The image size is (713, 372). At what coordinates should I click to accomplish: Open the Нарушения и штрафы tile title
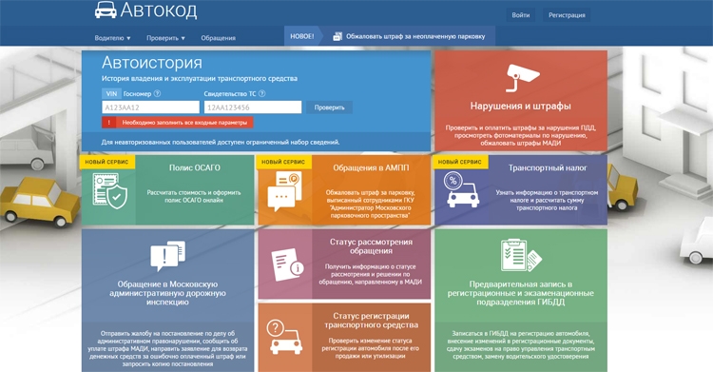click(521, 107)
